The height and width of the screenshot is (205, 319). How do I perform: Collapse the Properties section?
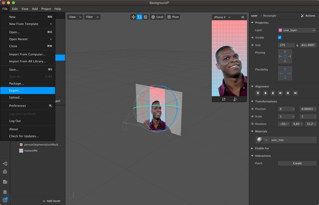click(252, 22)
